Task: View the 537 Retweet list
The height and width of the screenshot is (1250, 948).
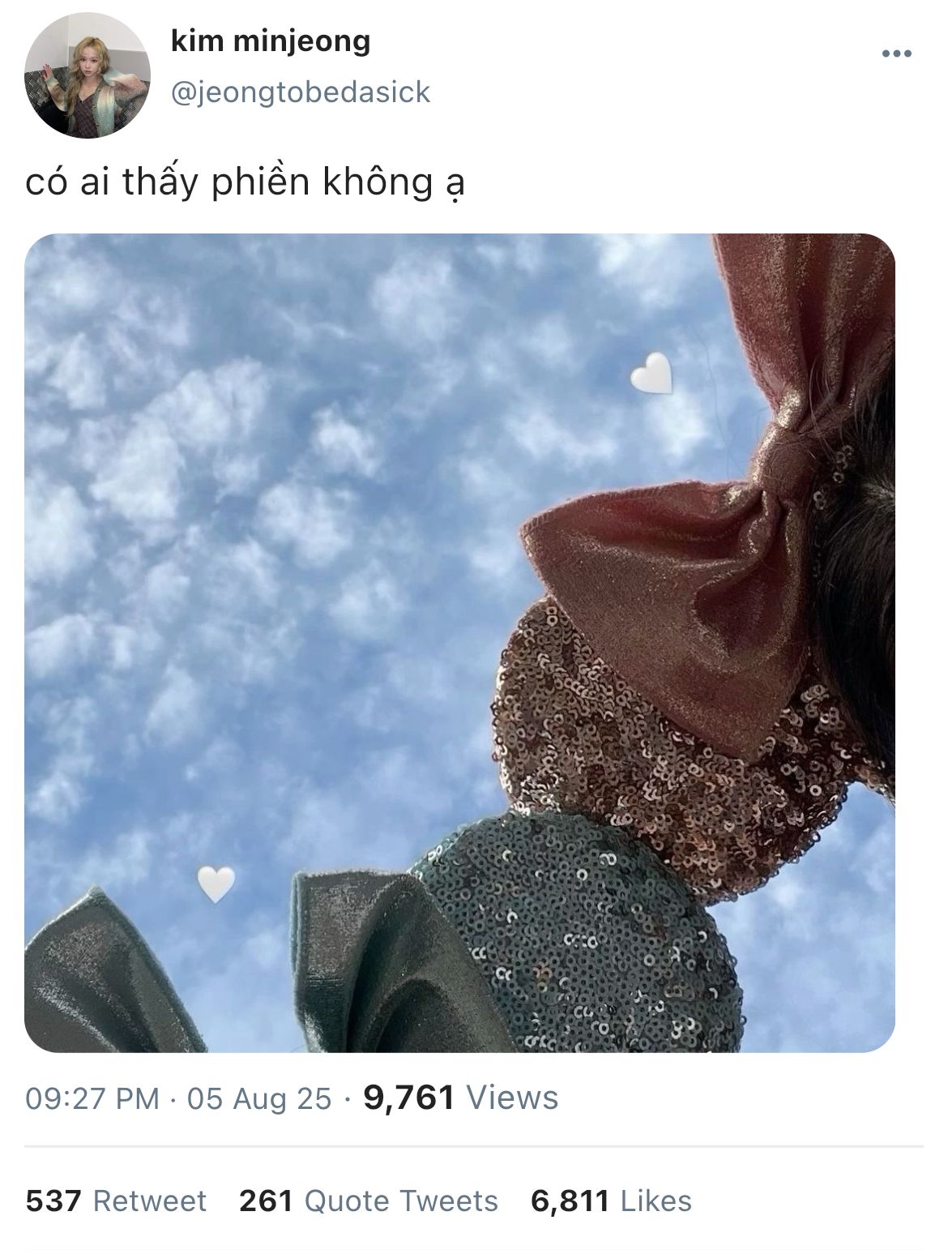Action: click(116, 1201)
